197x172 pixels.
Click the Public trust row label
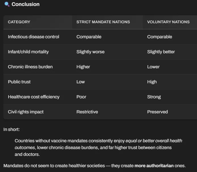point(19,82)
